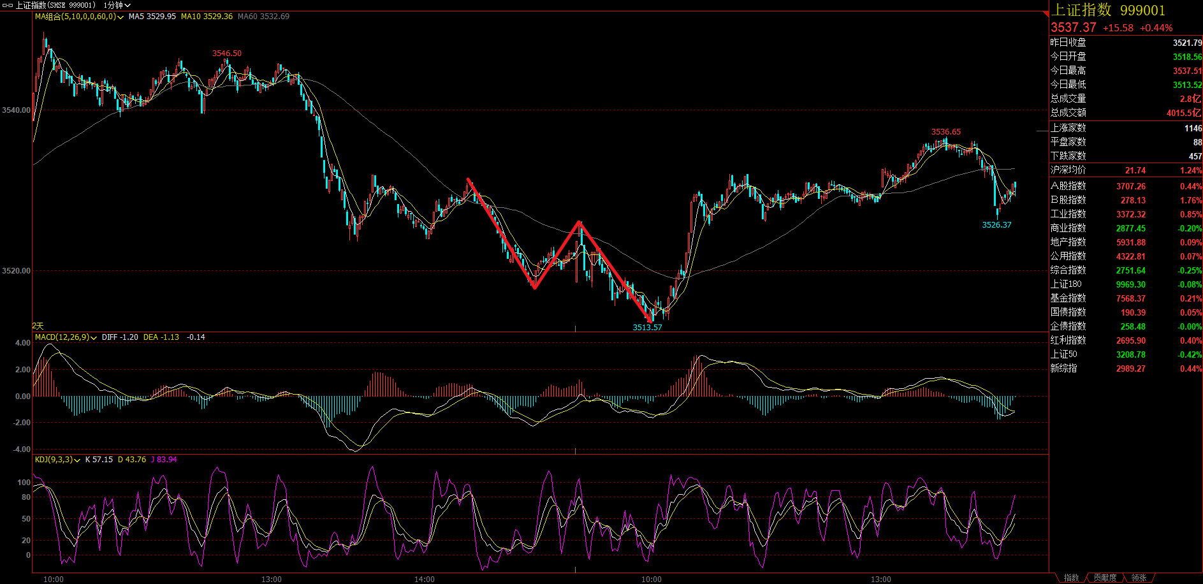1203x584 pixels.
Task: Open the KDJ(9,3,3) indicator dropdown
Action: (77, 460)
